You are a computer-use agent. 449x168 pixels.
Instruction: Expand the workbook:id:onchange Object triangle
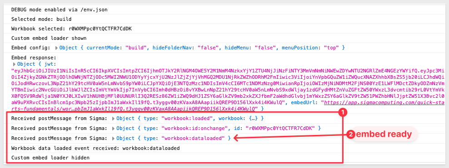(x=114, y=128)
